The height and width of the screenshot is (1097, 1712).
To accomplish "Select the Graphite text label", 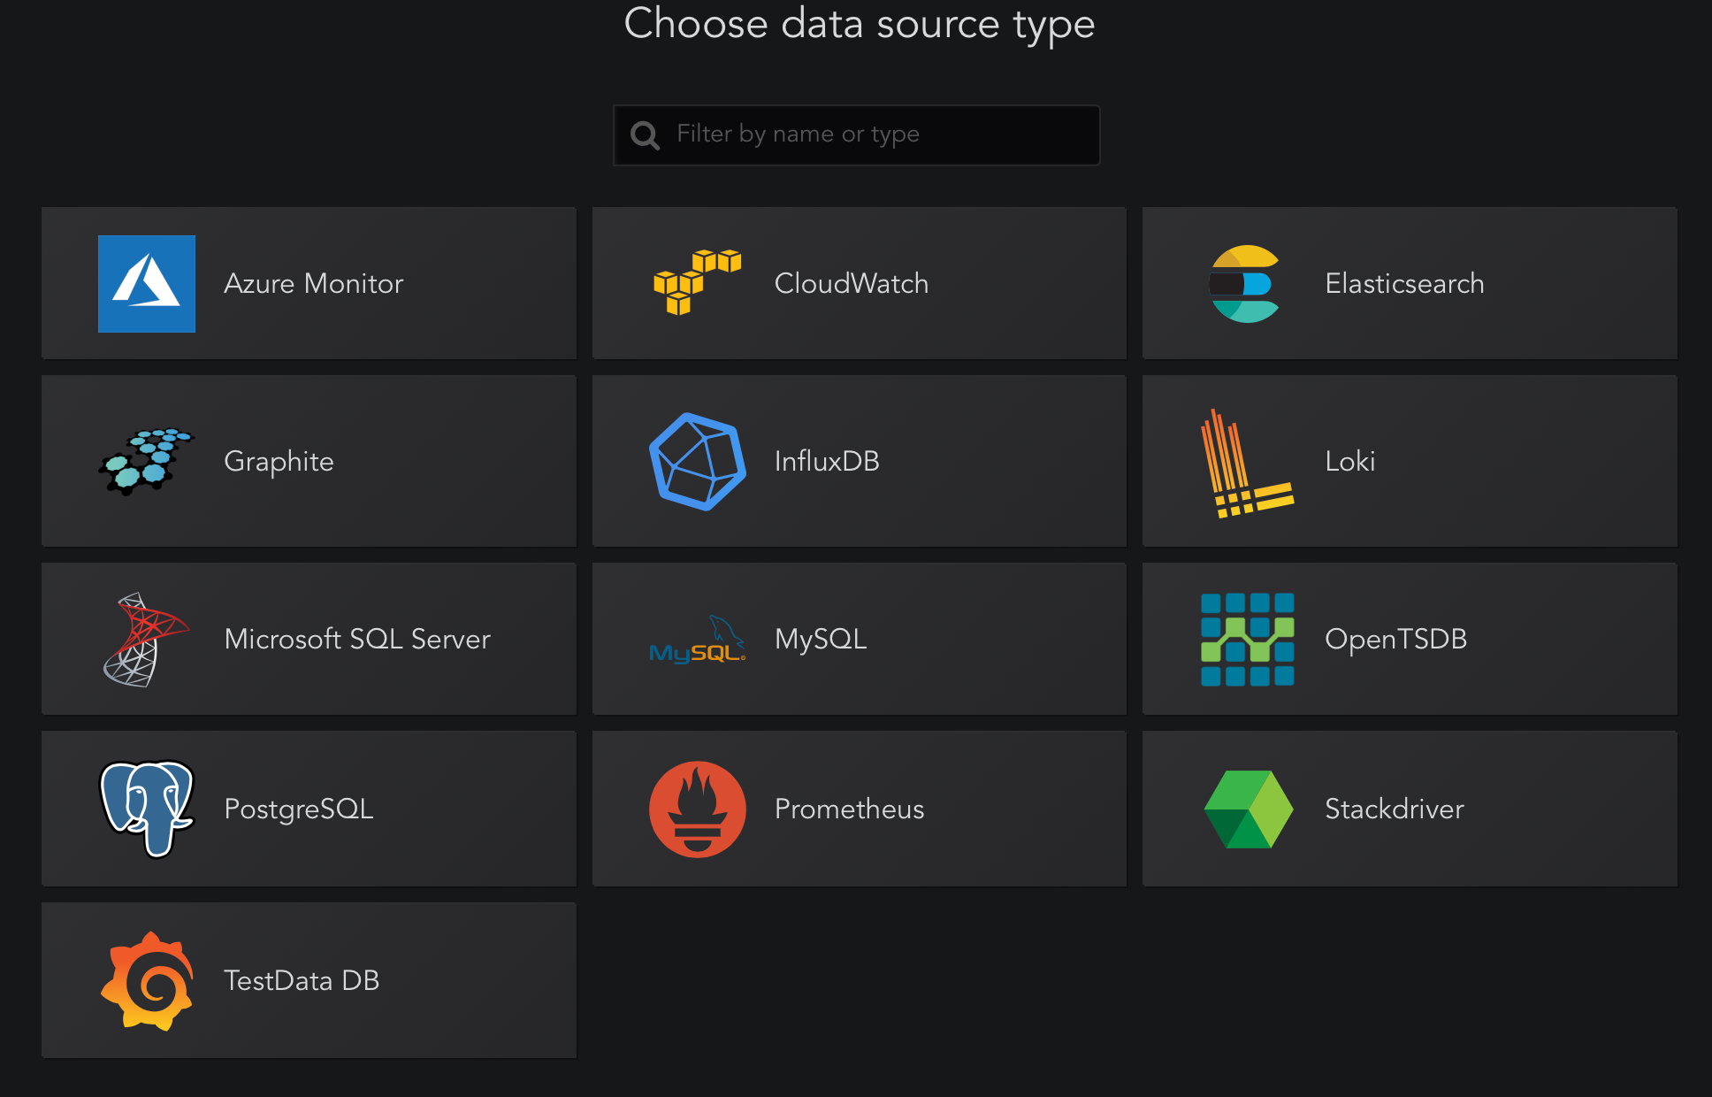I will click(x=279, y=462).
